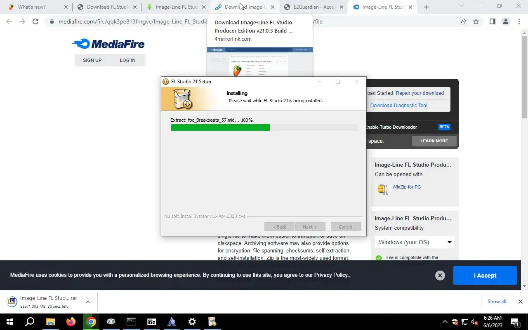Open a new Chrome tab
528x330 pixels.
[x=426, y=7]
